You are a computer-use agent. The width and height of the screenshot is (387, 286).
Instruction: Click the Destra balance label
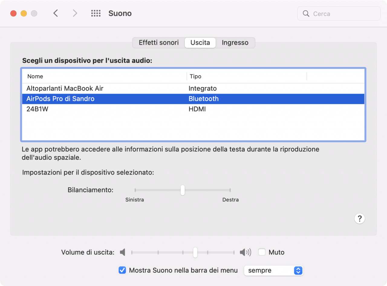pos(230,200)
